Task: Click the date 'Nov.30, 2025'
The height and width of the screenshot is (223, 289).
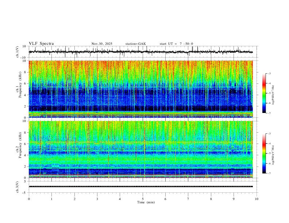Action: coord(102,44)
